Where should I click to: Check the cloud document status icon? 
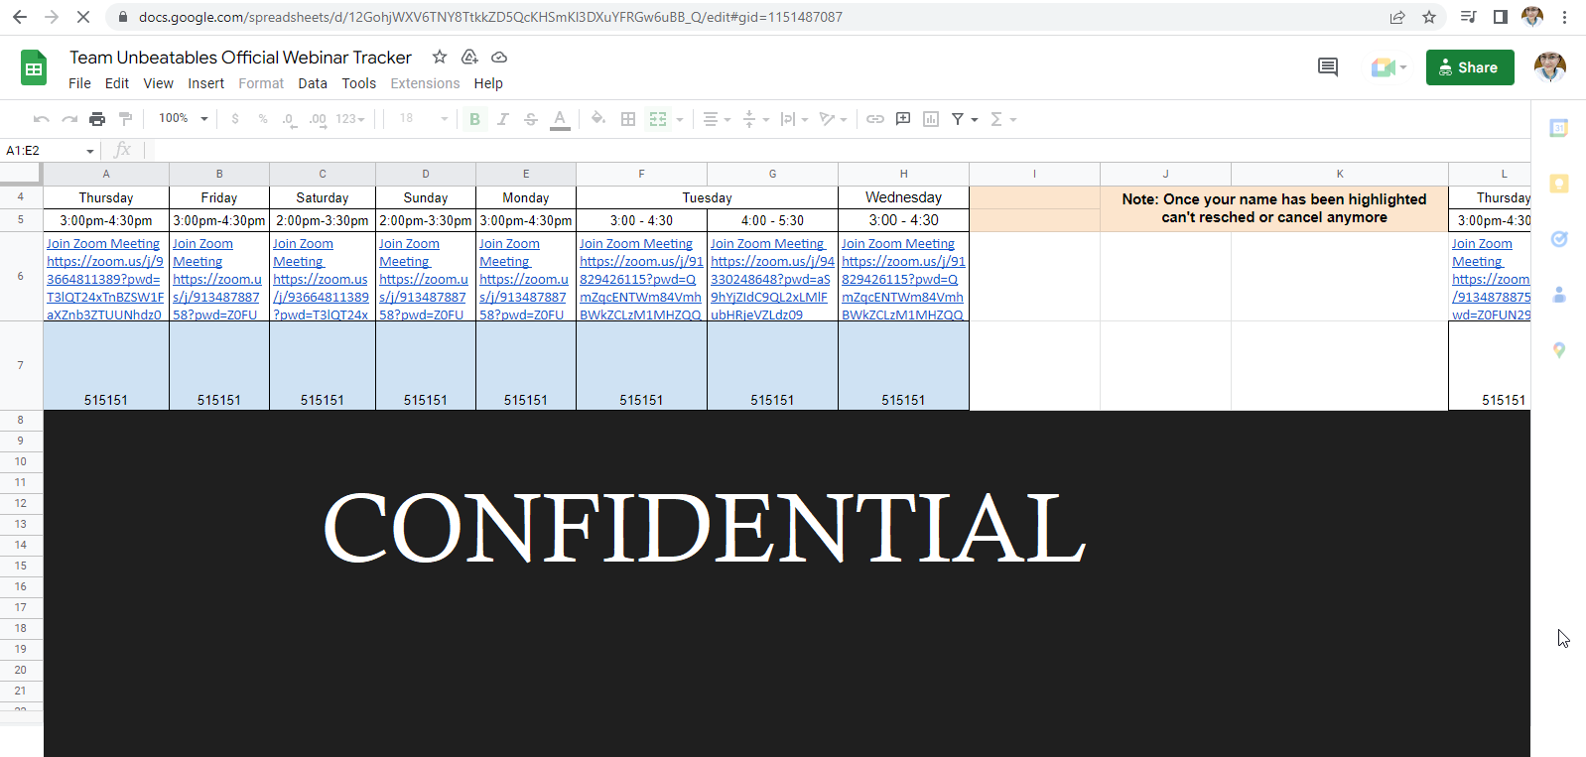(x=499, y=58)
